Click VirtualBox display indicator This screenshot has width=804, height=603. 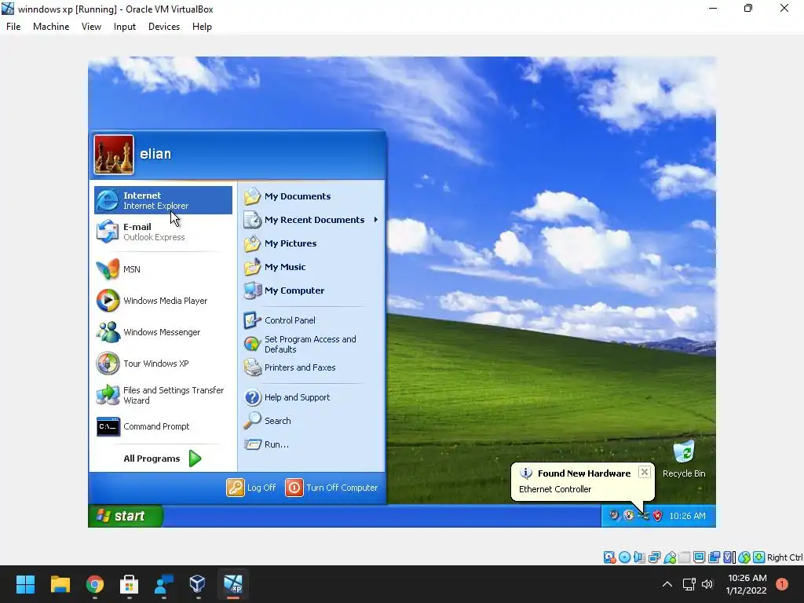click(699, 557)
